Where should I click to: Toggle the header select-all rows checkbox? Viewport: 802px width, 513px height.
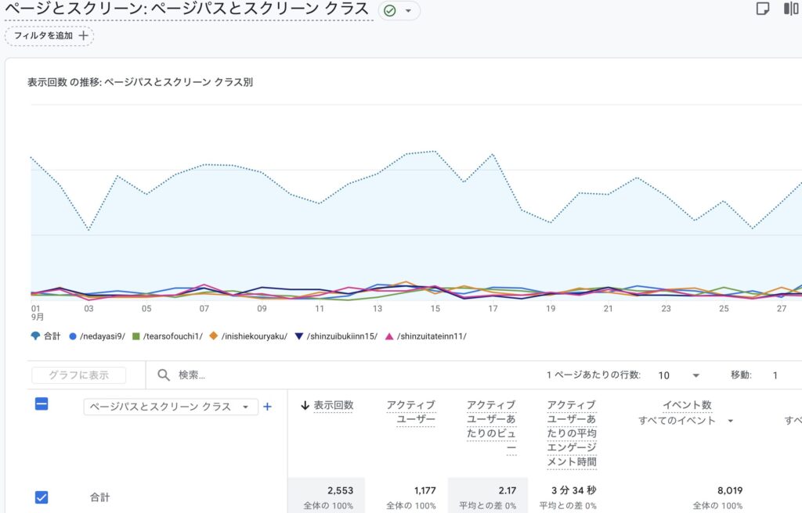tap(42, 404)
